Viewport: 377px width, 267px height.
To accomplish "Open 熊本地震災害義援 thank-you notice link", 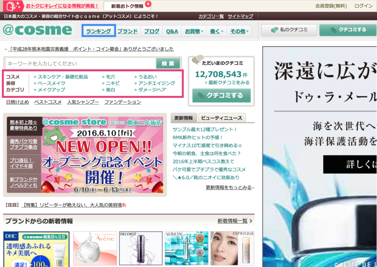I will [91, 49].
